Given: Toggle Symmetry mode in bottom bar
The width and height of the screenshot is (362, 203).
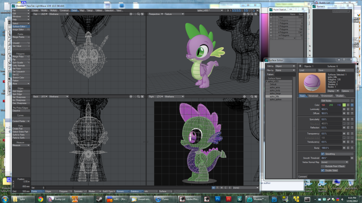Looking at the screenshot, I should 80,191.
